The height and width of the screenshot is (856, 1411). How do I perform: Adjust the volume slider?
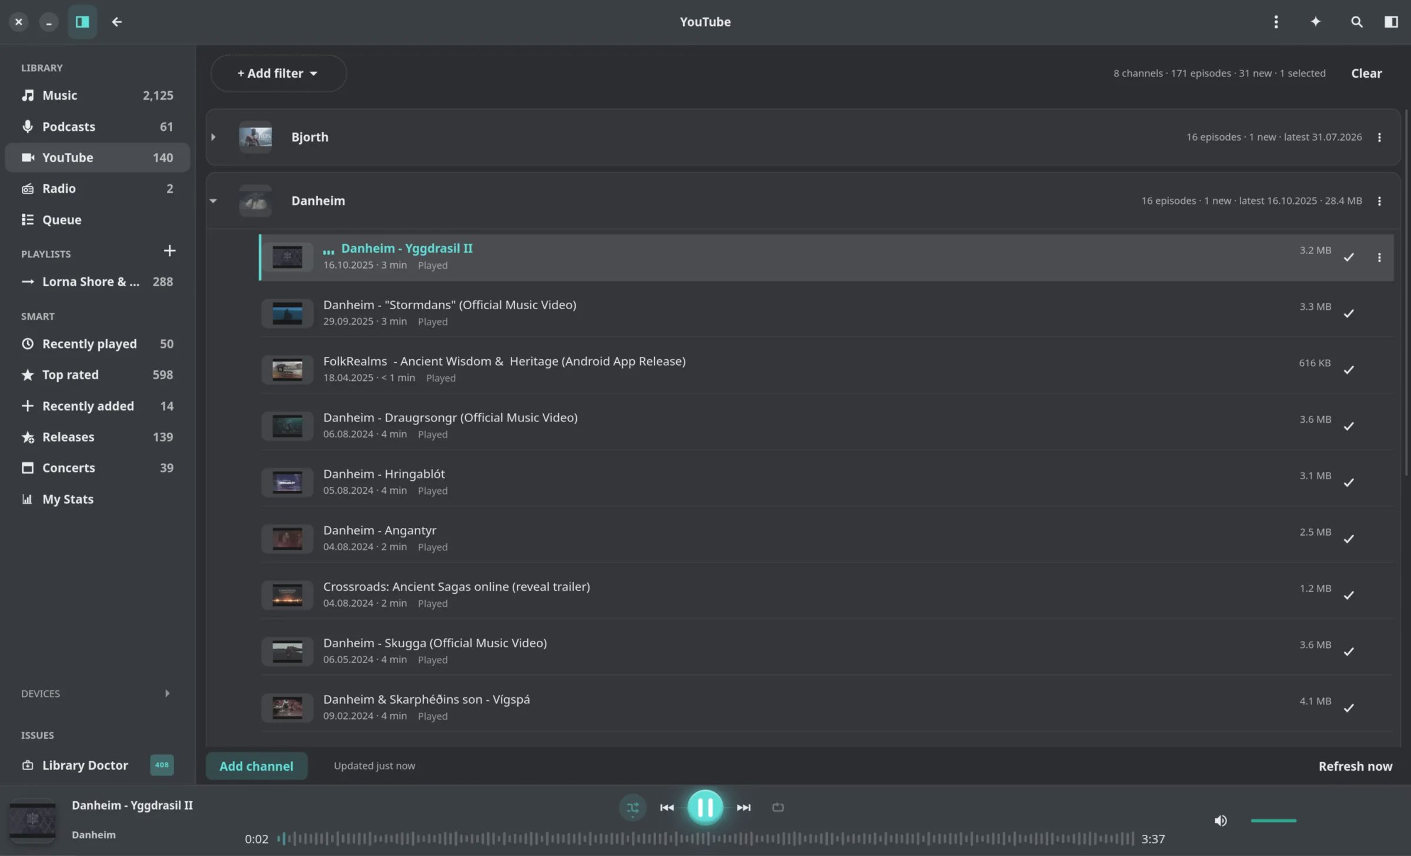point(1273,821)
